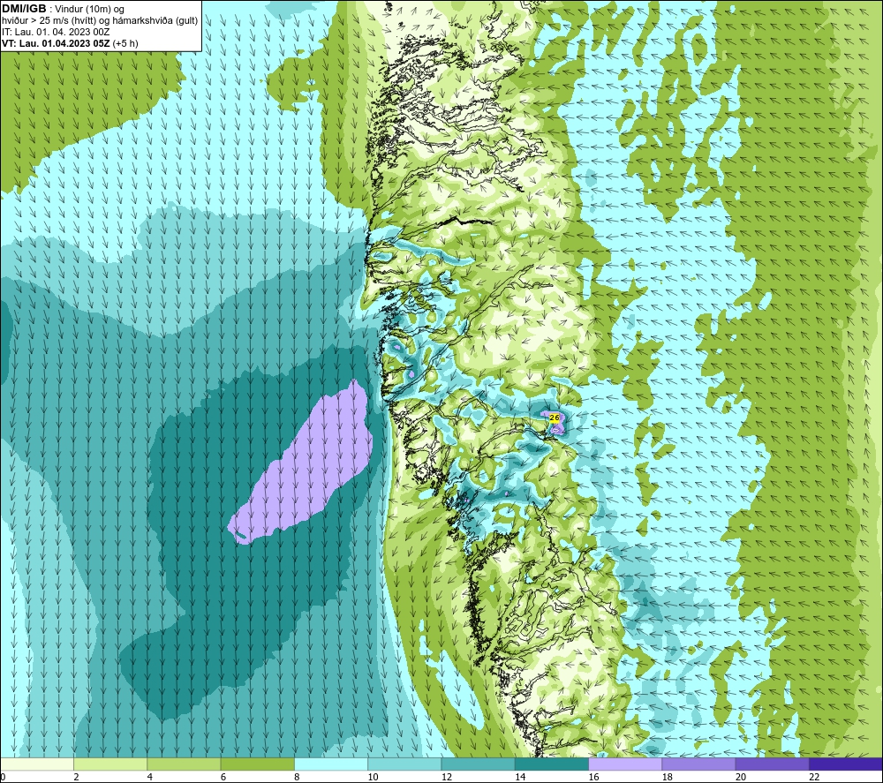Pick the light yellow-green 2–4 m/s swatch
Image resolution: width=883 pixels, height=783 pixels.
[110, 764]
